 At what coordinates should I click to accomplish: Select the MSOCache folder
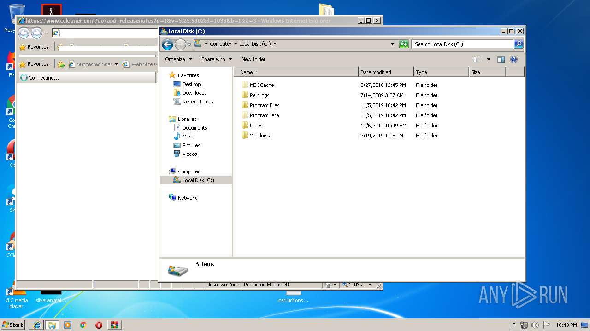pos(262,85)
